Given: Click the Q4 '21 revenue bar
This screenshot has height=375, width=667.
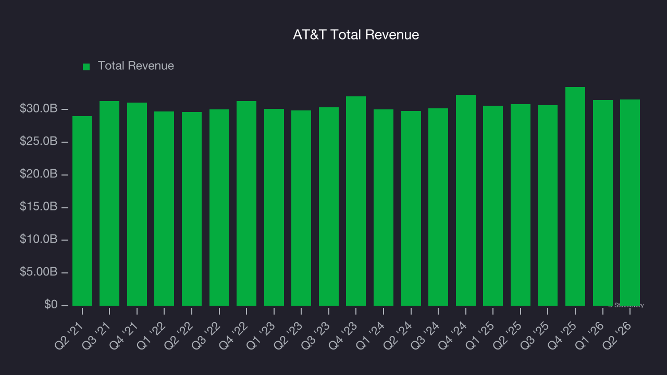Looking at the screenshot, I should (x=137, y=204).
